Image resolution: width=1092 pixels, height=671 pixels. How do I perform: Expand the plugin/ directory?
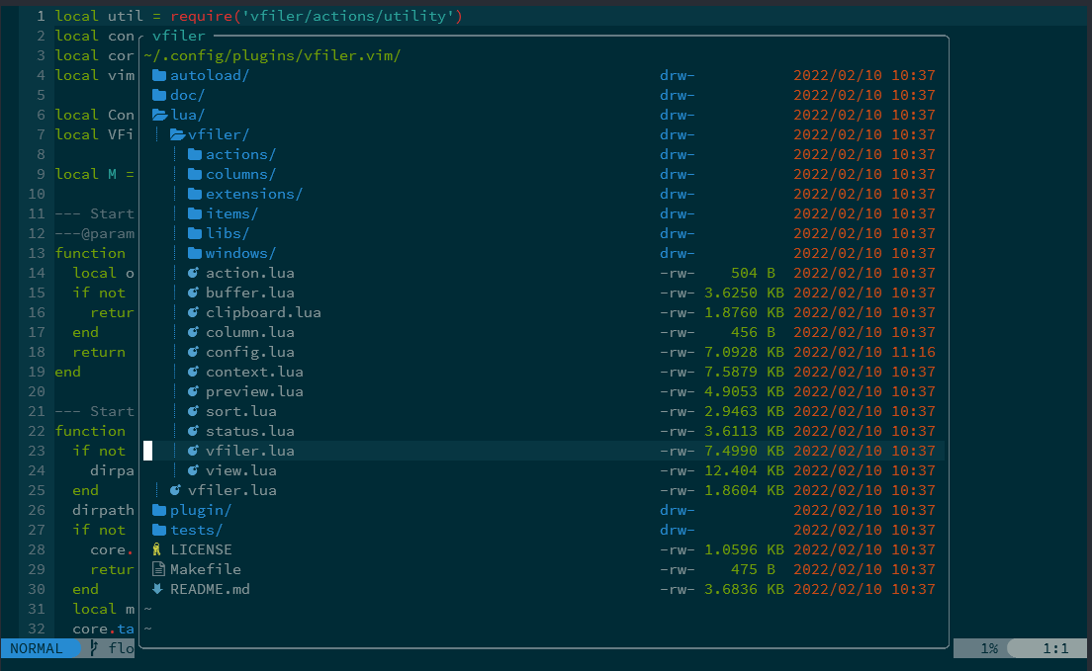[201, 510]
